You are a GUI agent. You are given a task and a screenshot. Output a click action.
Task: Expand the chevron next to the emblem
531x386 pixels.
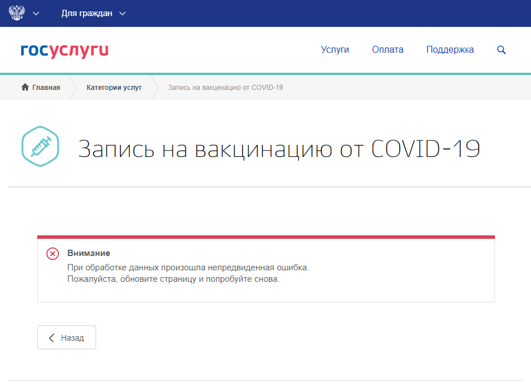(x=36, y=14)
